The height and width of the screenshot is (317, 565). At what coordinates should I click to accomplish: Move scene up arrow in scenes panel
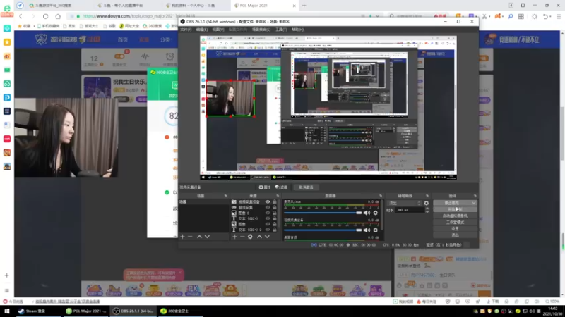199,237
